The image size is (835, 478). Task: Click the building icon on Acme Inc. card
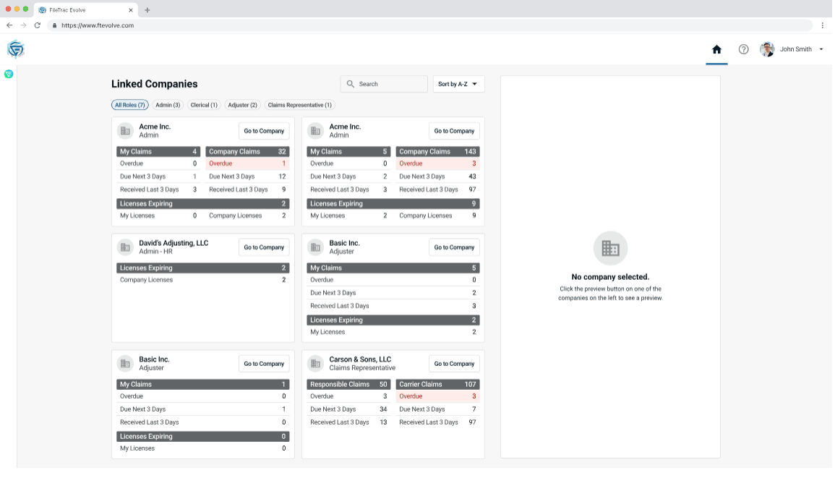[124, 130]
